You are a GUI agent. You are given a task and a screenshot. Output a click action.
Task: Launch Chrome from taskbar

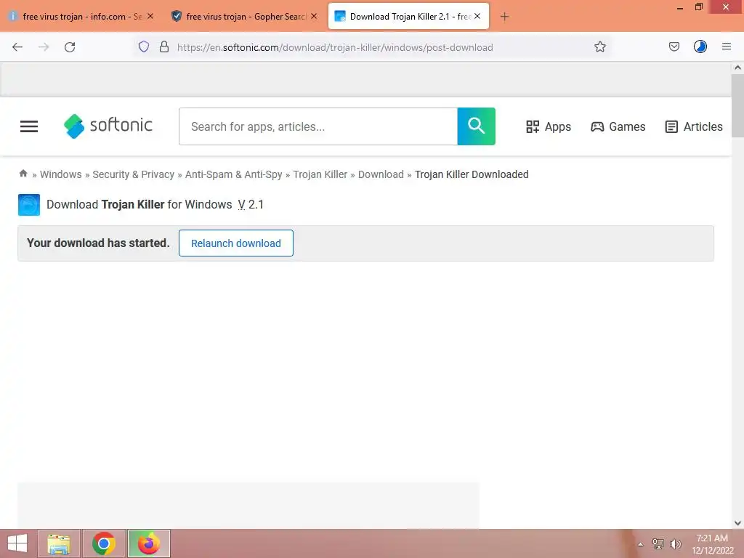coord(104,543)
